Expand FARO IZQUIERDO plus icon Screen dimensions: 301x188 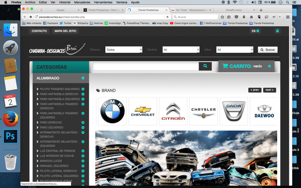83,127
